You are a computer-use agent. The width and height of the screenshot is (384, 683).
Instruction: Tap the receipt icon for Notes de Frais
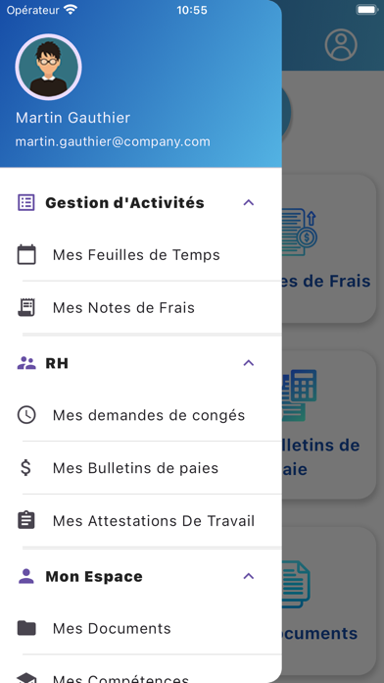coord(26,307)
